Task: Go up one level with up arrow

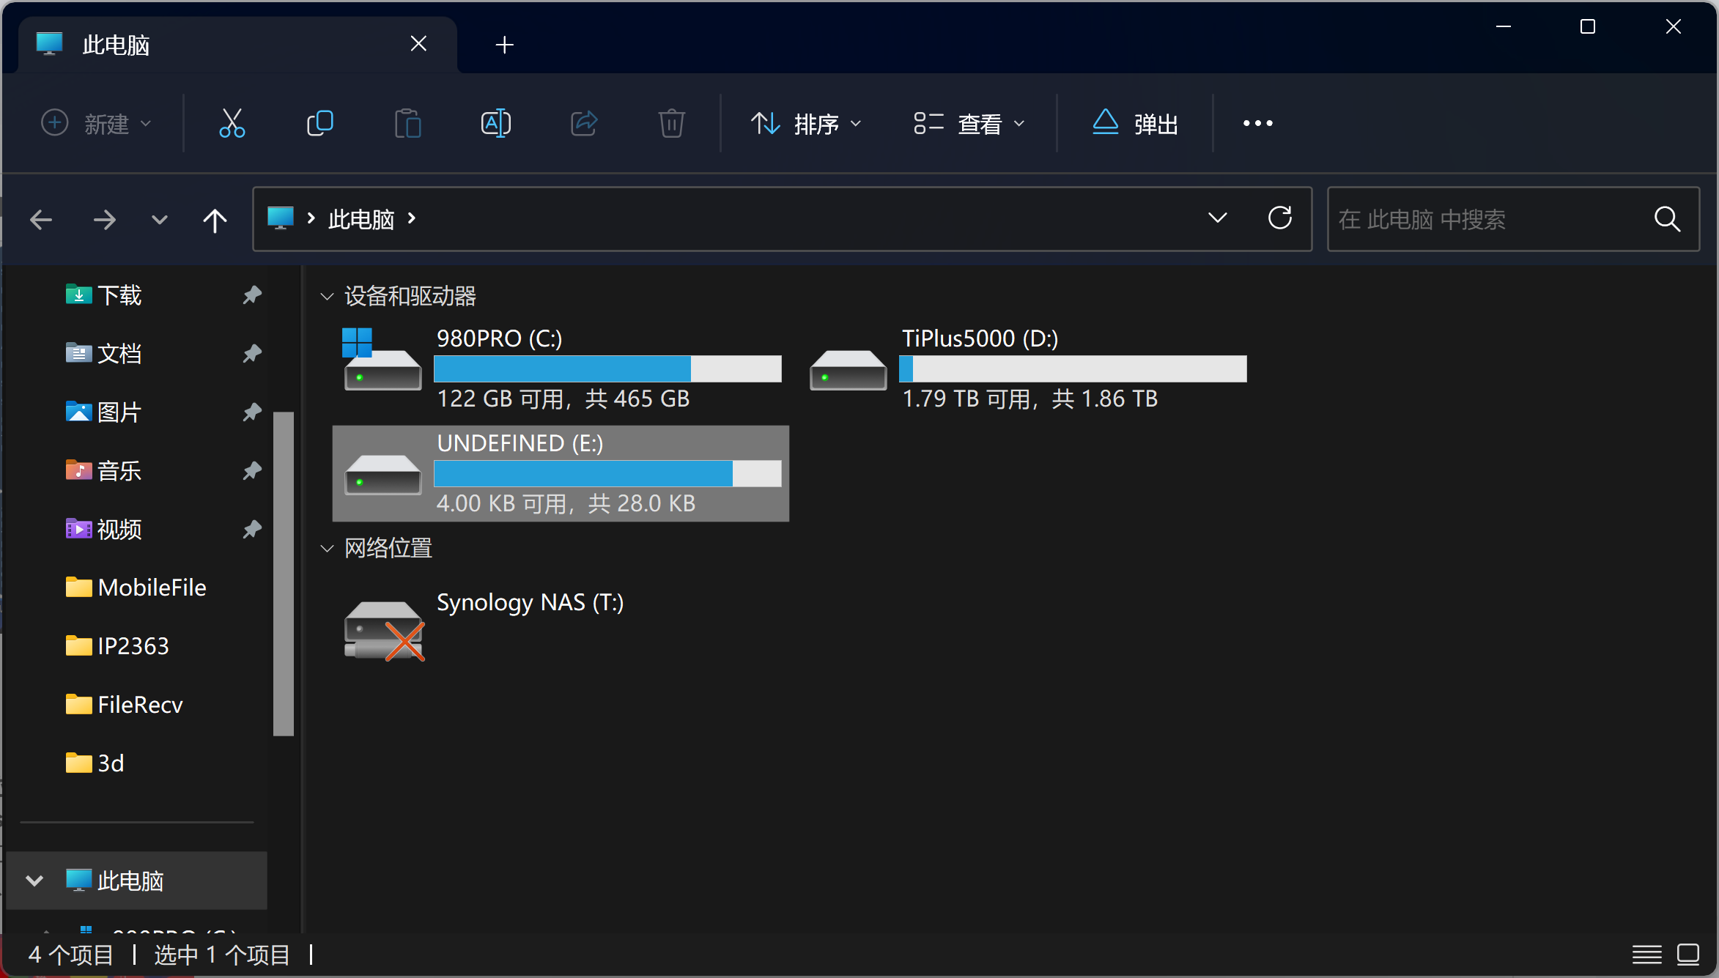Action: (x=215, y=219)
